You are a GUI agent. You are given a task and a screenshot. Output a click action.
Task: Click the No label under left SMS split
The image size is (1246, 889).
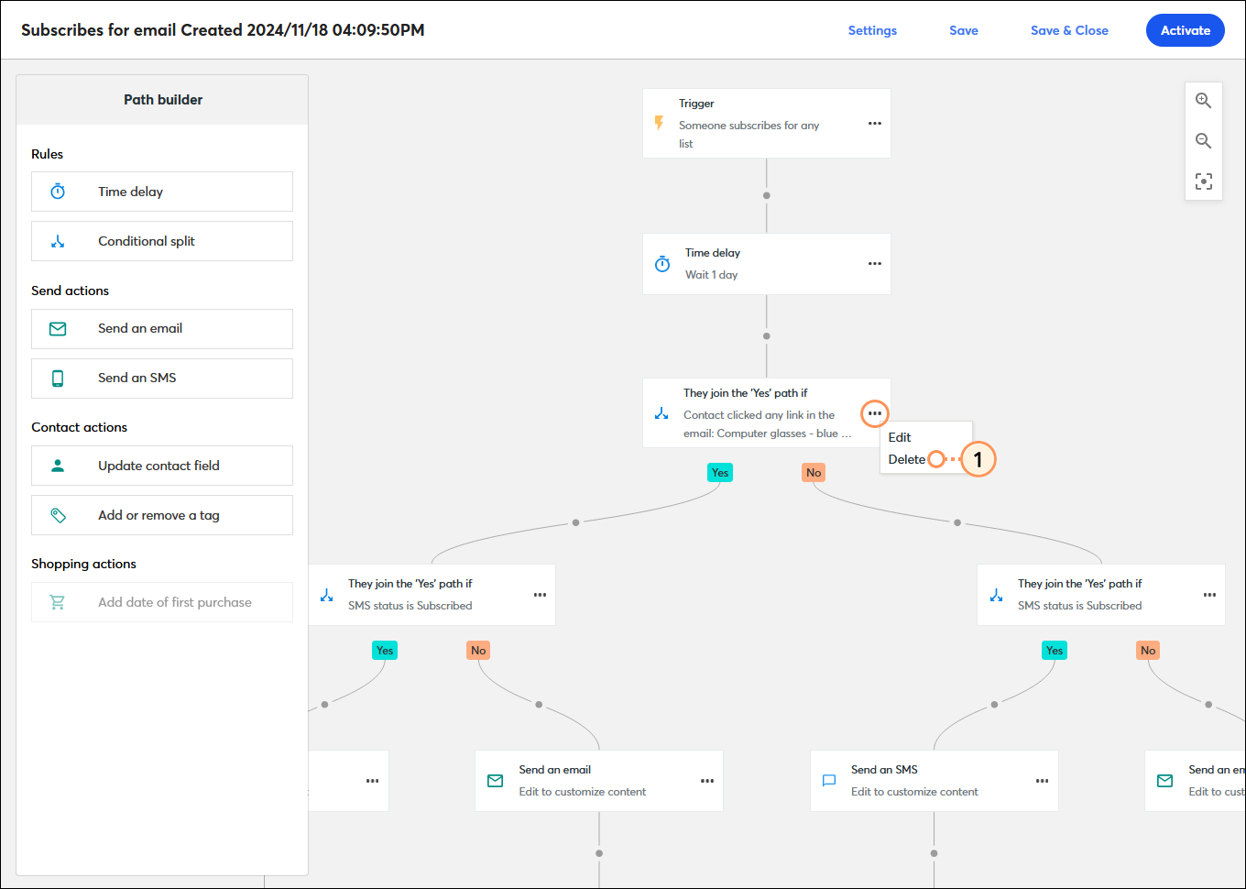click(478, 651)
